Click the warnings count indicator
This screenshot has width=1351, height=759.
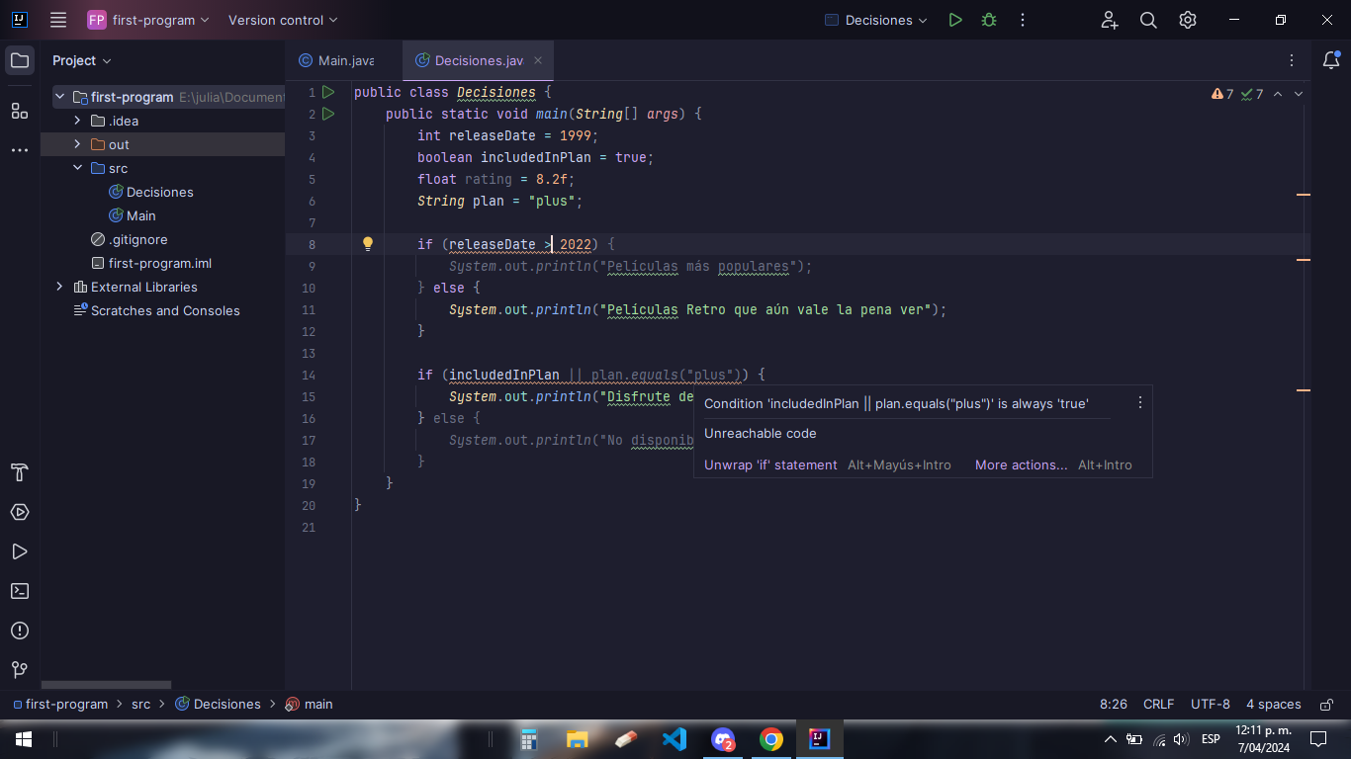pos(1222,94)
